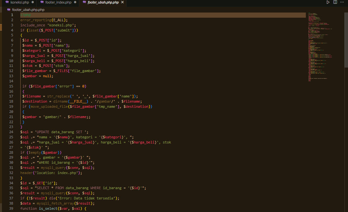Image resolution: width=348 pixels, height=212 pixels.
Task: Click '$nama' variable on line 7
Action: 27,45
